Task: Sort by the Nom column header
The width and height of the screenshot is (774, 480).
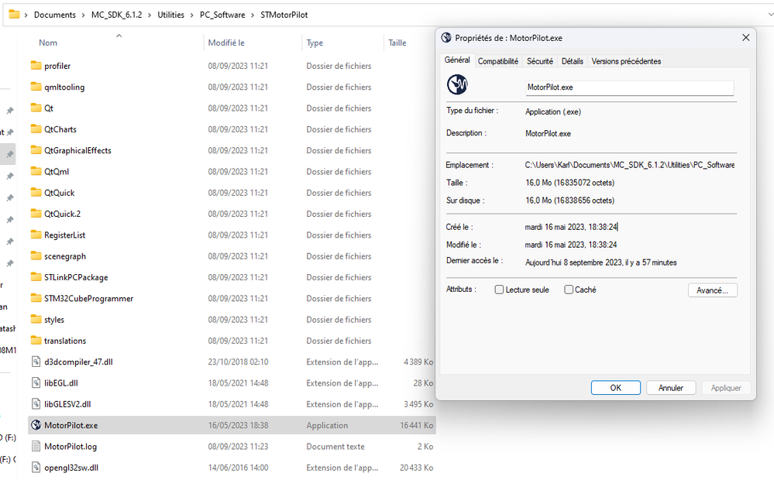Action: point(48,43)
